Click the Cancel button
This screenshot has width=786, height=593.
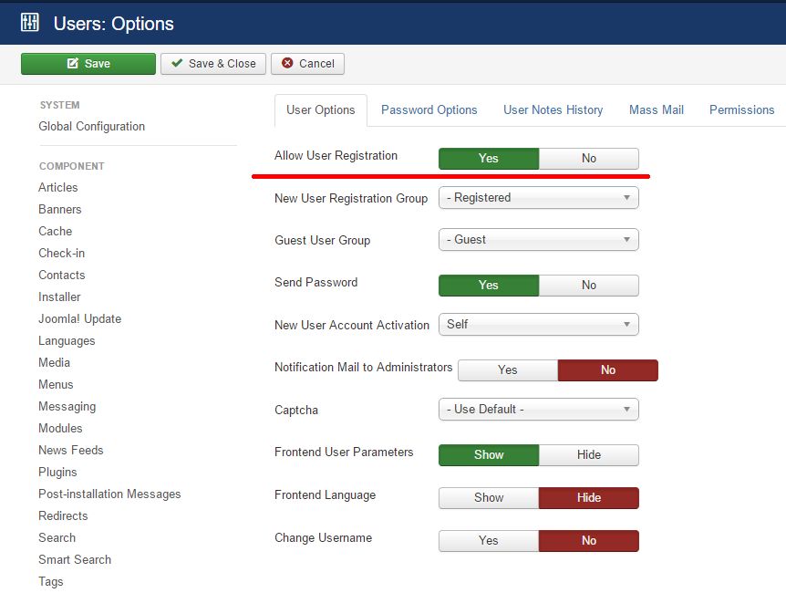pos(307,64)
